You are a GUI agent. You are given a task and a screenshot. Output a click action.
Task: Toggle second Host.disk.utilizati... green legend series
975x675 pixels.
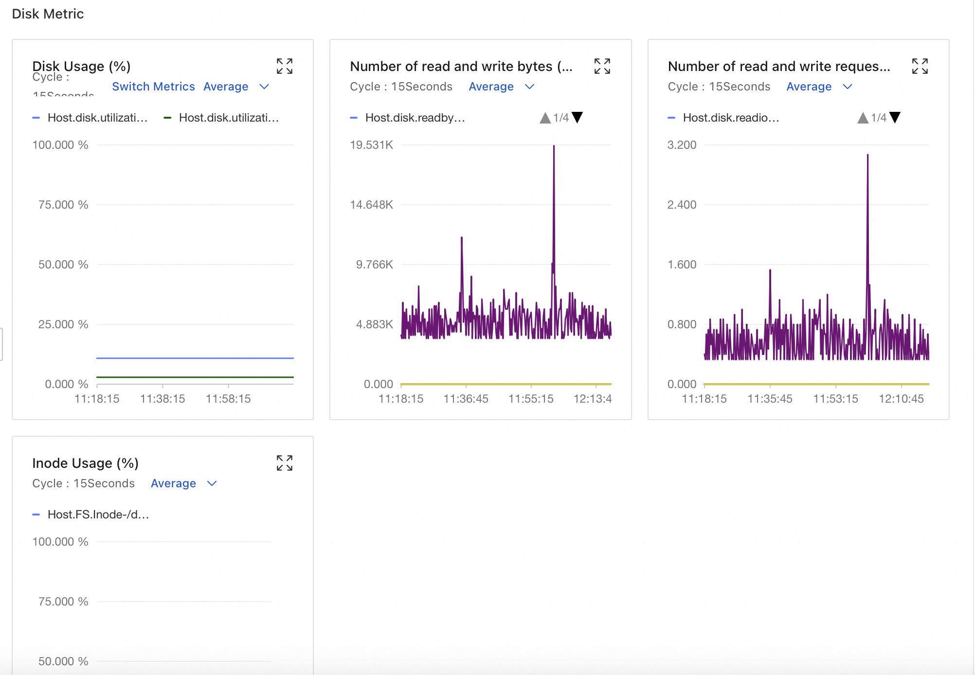tap(228, 118)
